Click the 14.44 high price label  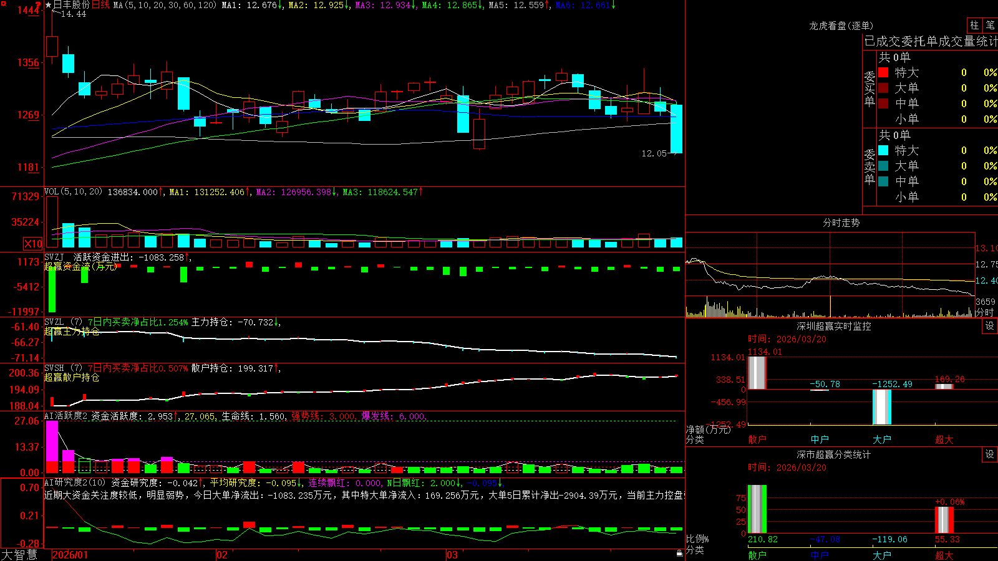pos(74,14)
